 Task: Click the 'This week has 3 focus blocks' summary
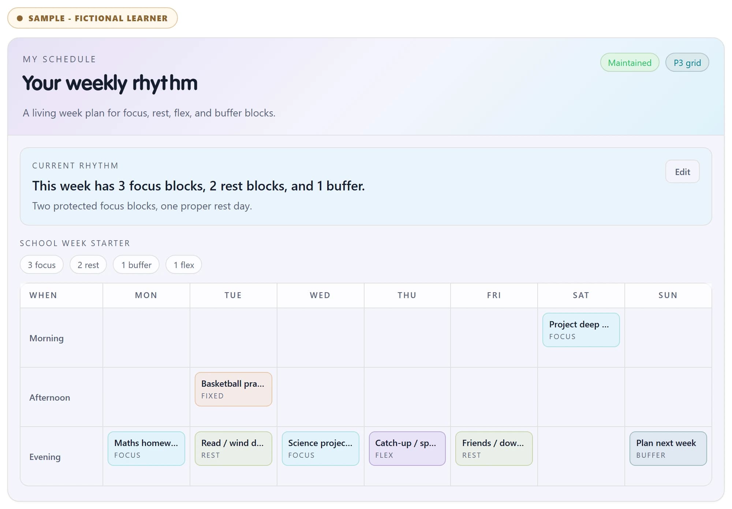(198, 186)
